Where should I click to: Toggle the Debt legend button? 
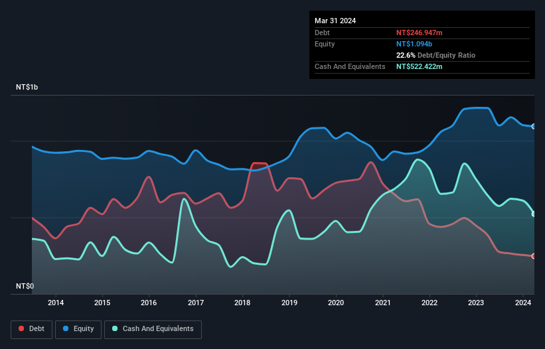[x=32, y=329]
